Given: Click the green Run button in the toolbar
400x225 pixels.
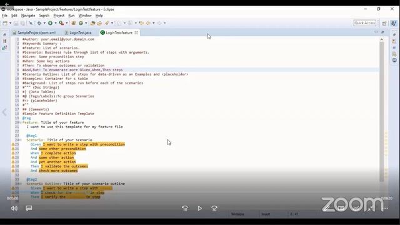Looking at the screenshot, I should pyautogui.click(x=50, y=23).
